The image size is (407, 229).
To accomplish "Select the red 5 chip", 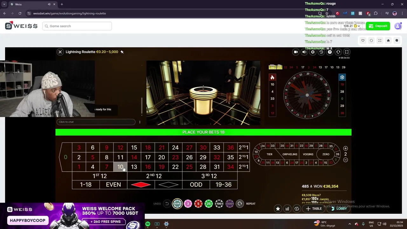I will pyautogui.click(x=198, y=204).
